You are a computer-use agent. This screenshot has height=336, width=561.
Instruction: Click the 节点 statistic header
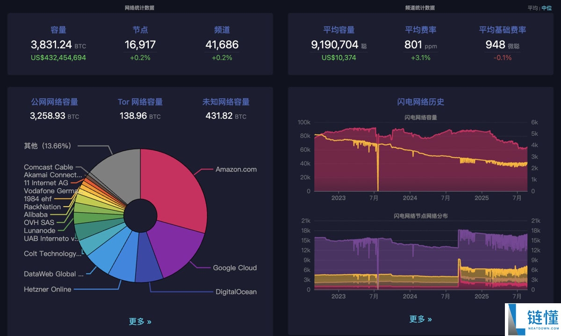pos(140,29)
